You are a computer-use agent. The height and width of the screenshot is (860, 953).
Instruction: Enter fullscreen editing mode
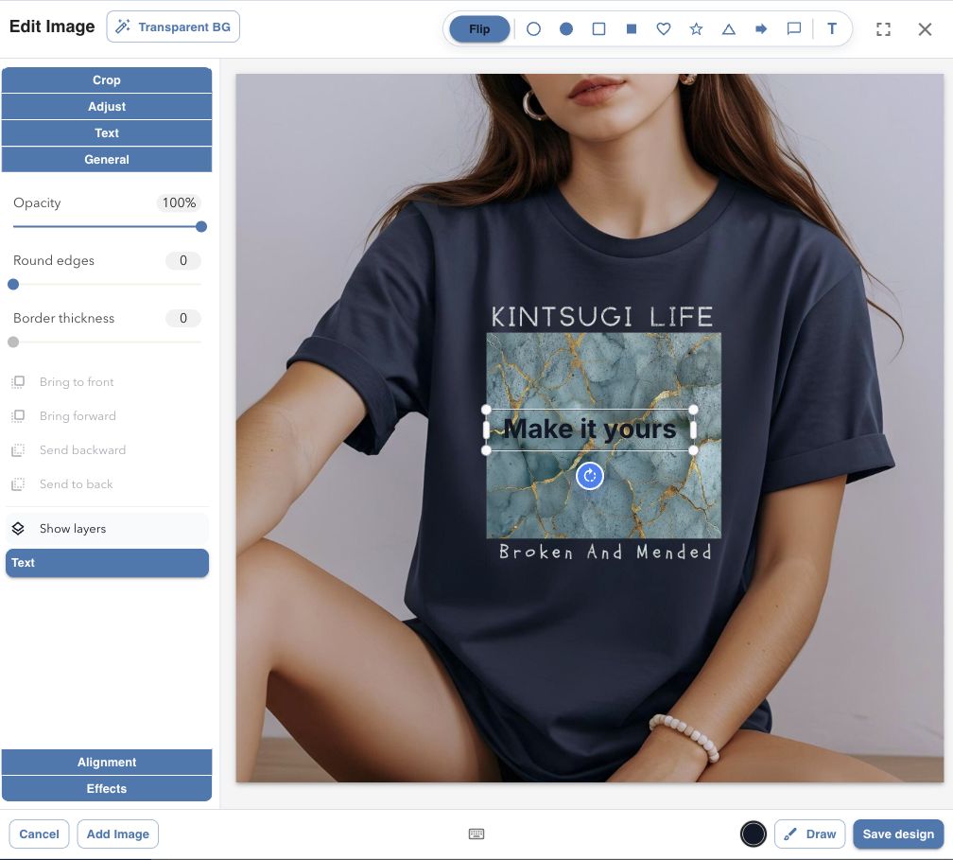tap(884, 29)
